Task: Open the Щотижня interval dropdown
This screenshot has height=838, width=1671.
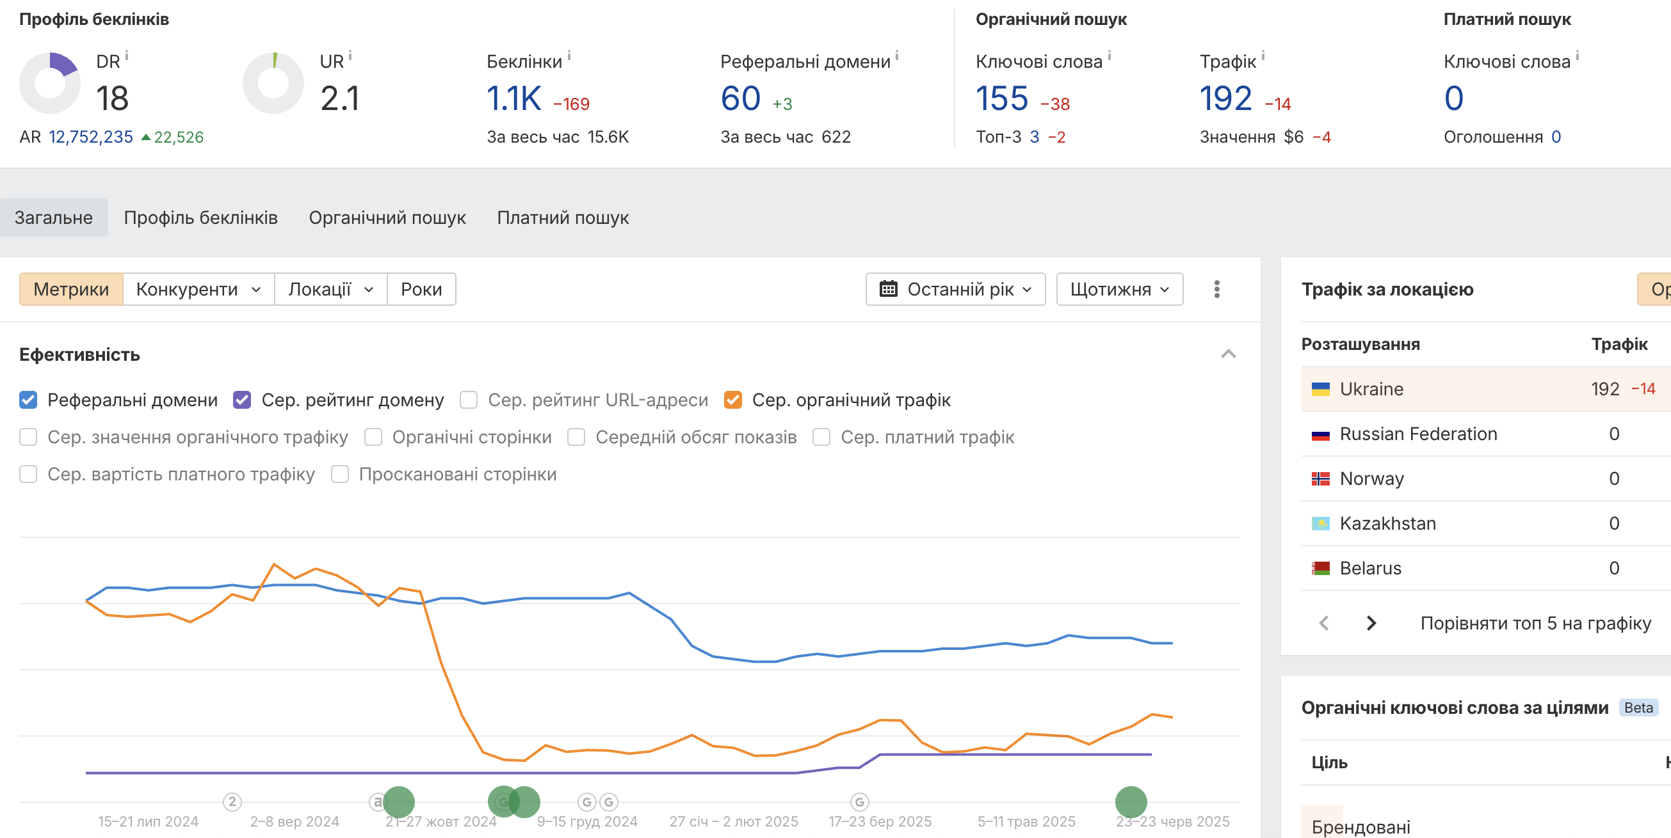Action: pyautogui.click(x=1119, y=289)
